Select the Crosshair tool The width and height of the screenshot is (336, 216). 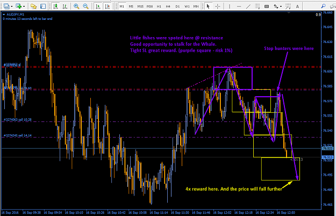[x=218, y=6]
